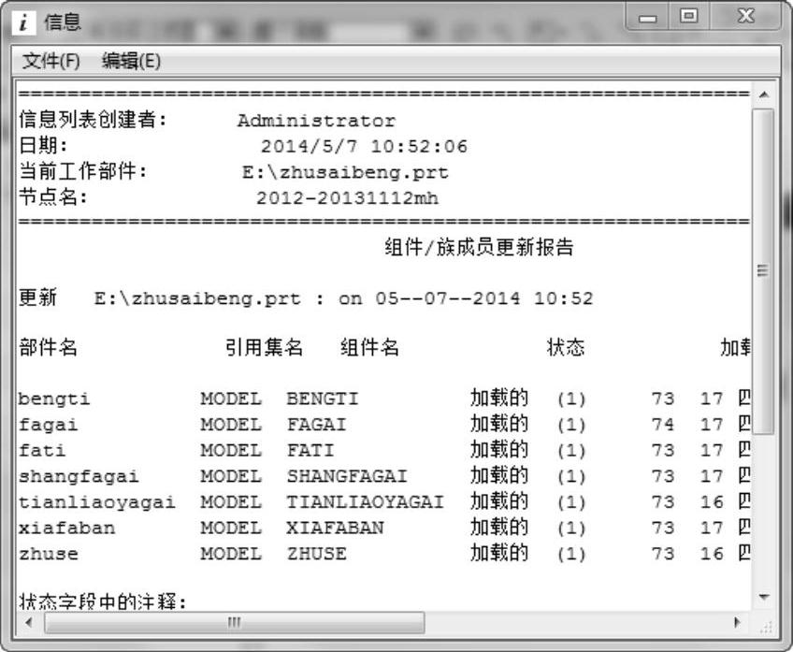
Task: Maximize the 信息 window
Action: click(689, 17)
